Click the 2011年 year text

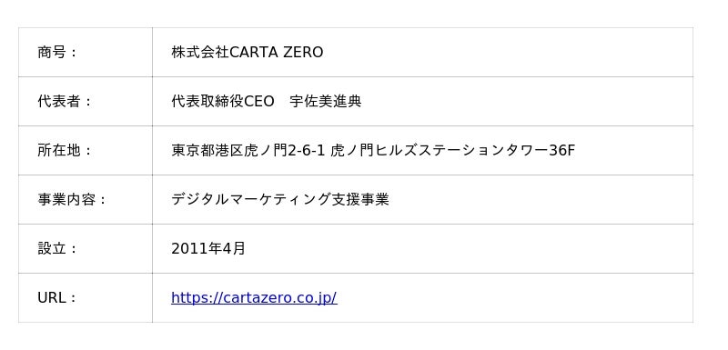click(196, 249)
